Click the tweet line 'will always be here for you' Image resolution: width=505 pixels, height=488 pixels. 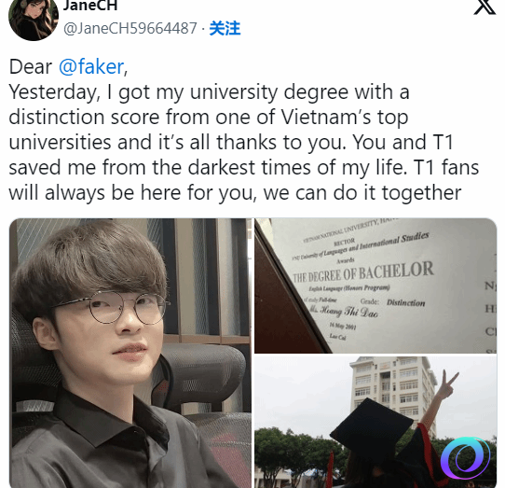point(235,193)
